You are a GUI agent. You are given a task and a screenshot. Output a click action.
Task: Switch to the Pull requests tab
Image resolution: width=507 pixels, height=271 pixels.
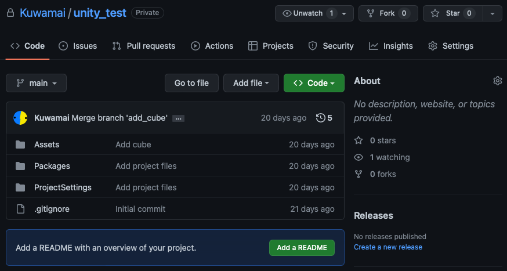tap(143, 46)
